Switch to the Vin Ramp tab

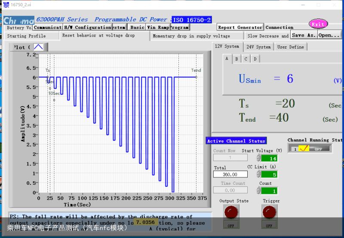(158, 27)
